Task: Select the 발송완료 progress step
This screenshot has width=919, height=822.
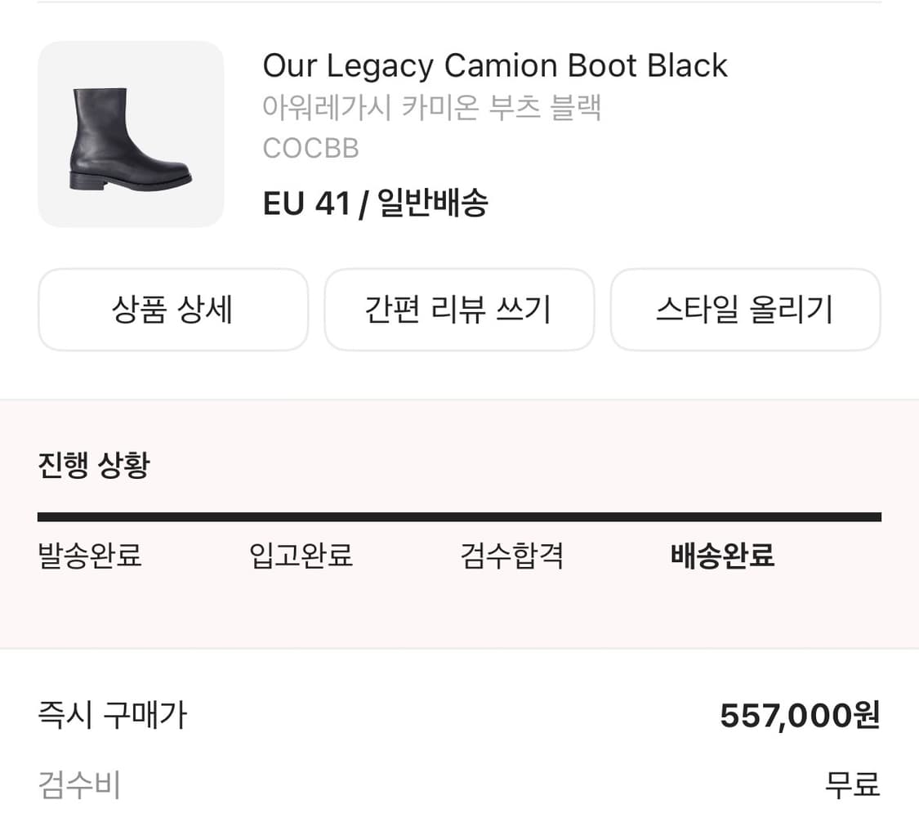Action: tap(90, 556)
